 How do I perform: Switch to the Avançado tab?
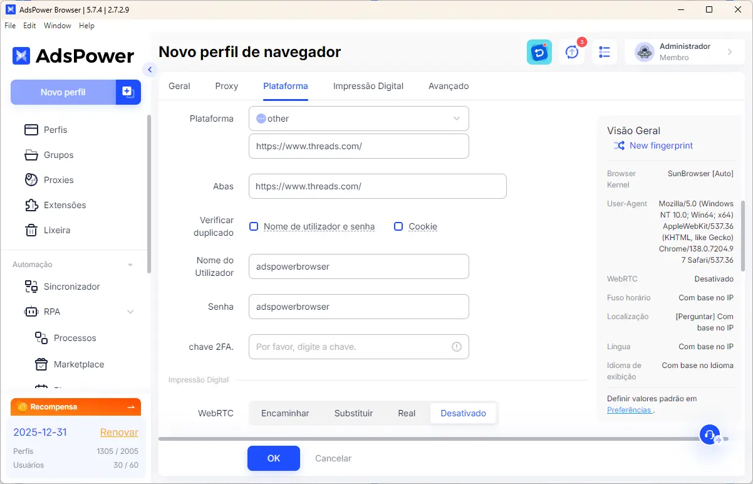coord(449,86)
